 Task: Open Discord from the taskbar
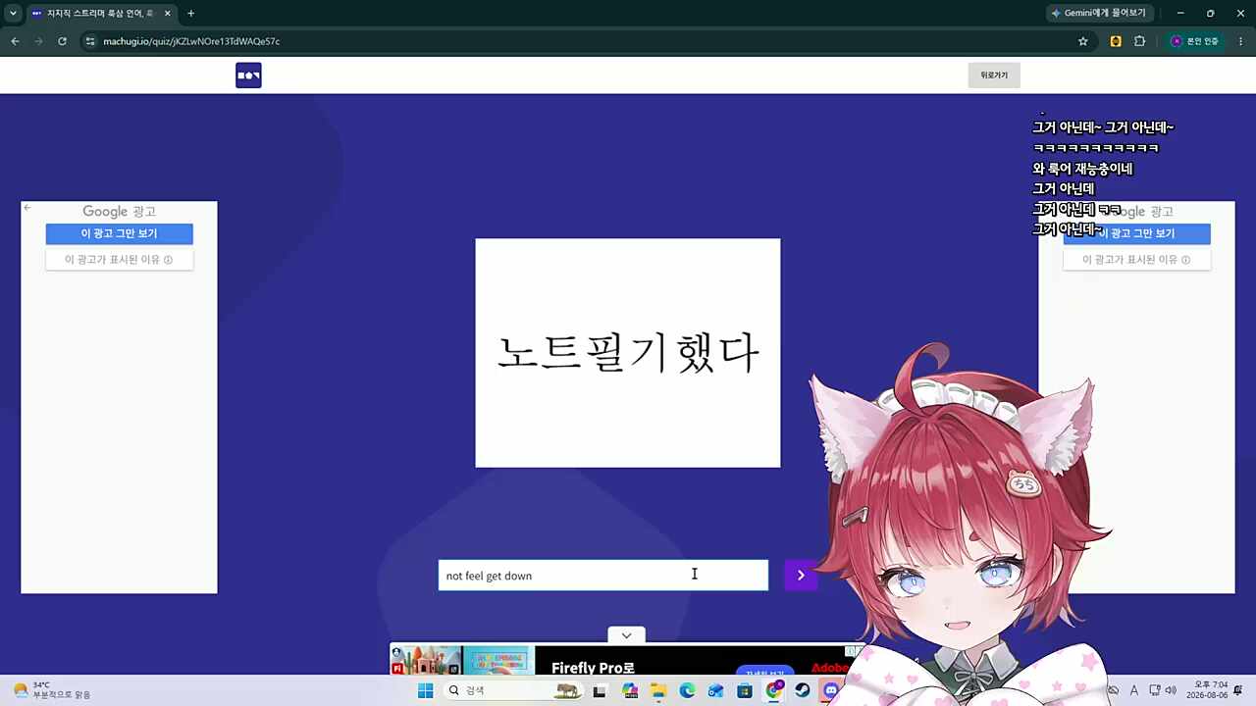(x=831, y=690)
